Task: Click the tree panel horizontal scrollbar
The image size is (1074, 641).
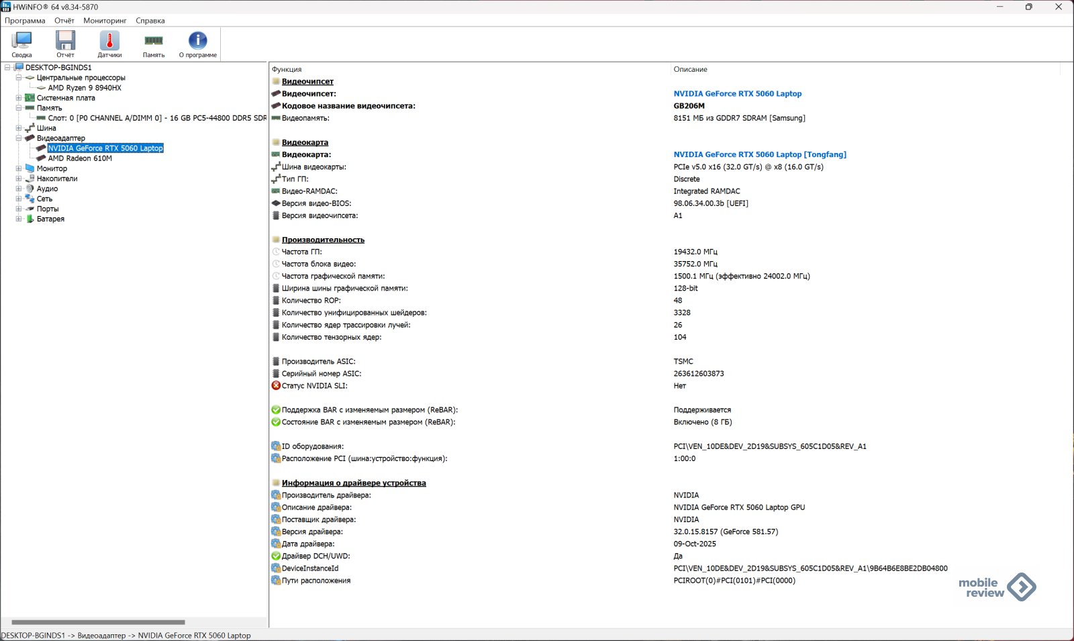Action: (x=98, y=622)
